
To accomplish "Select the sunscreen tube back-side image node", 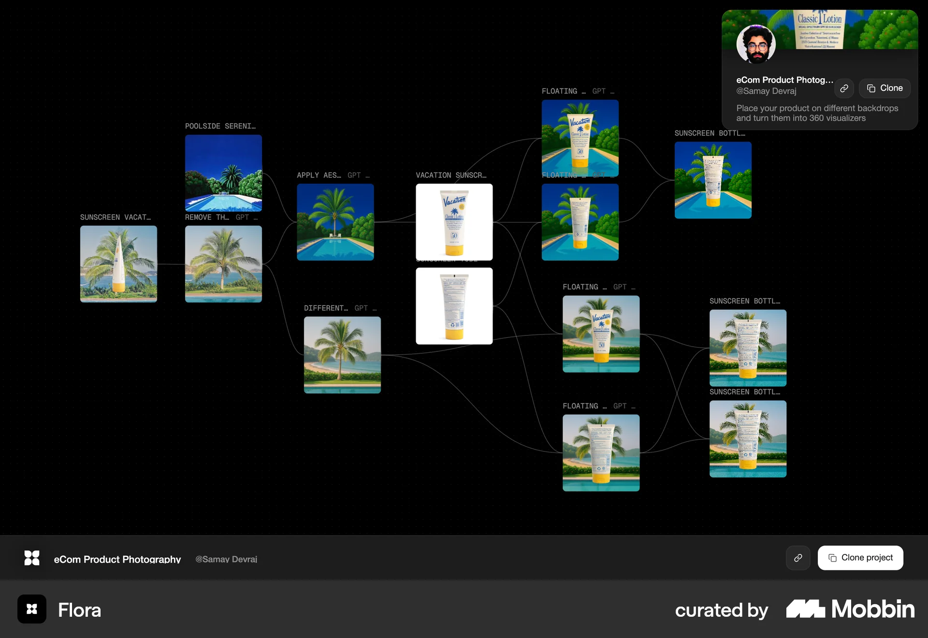I will (454, 306).
